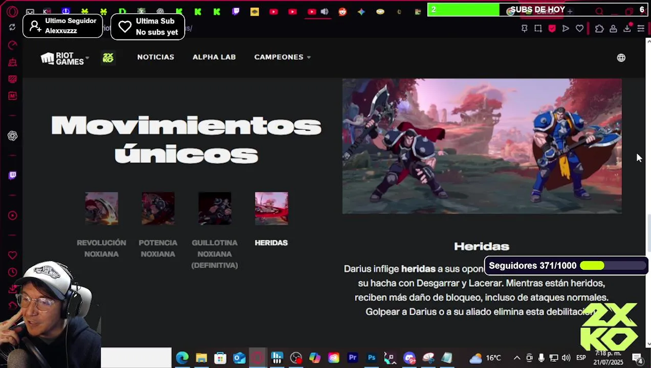Open the sidebar history clock icon
Viewport: 651px width, 368px height.
tap(12, 272)
